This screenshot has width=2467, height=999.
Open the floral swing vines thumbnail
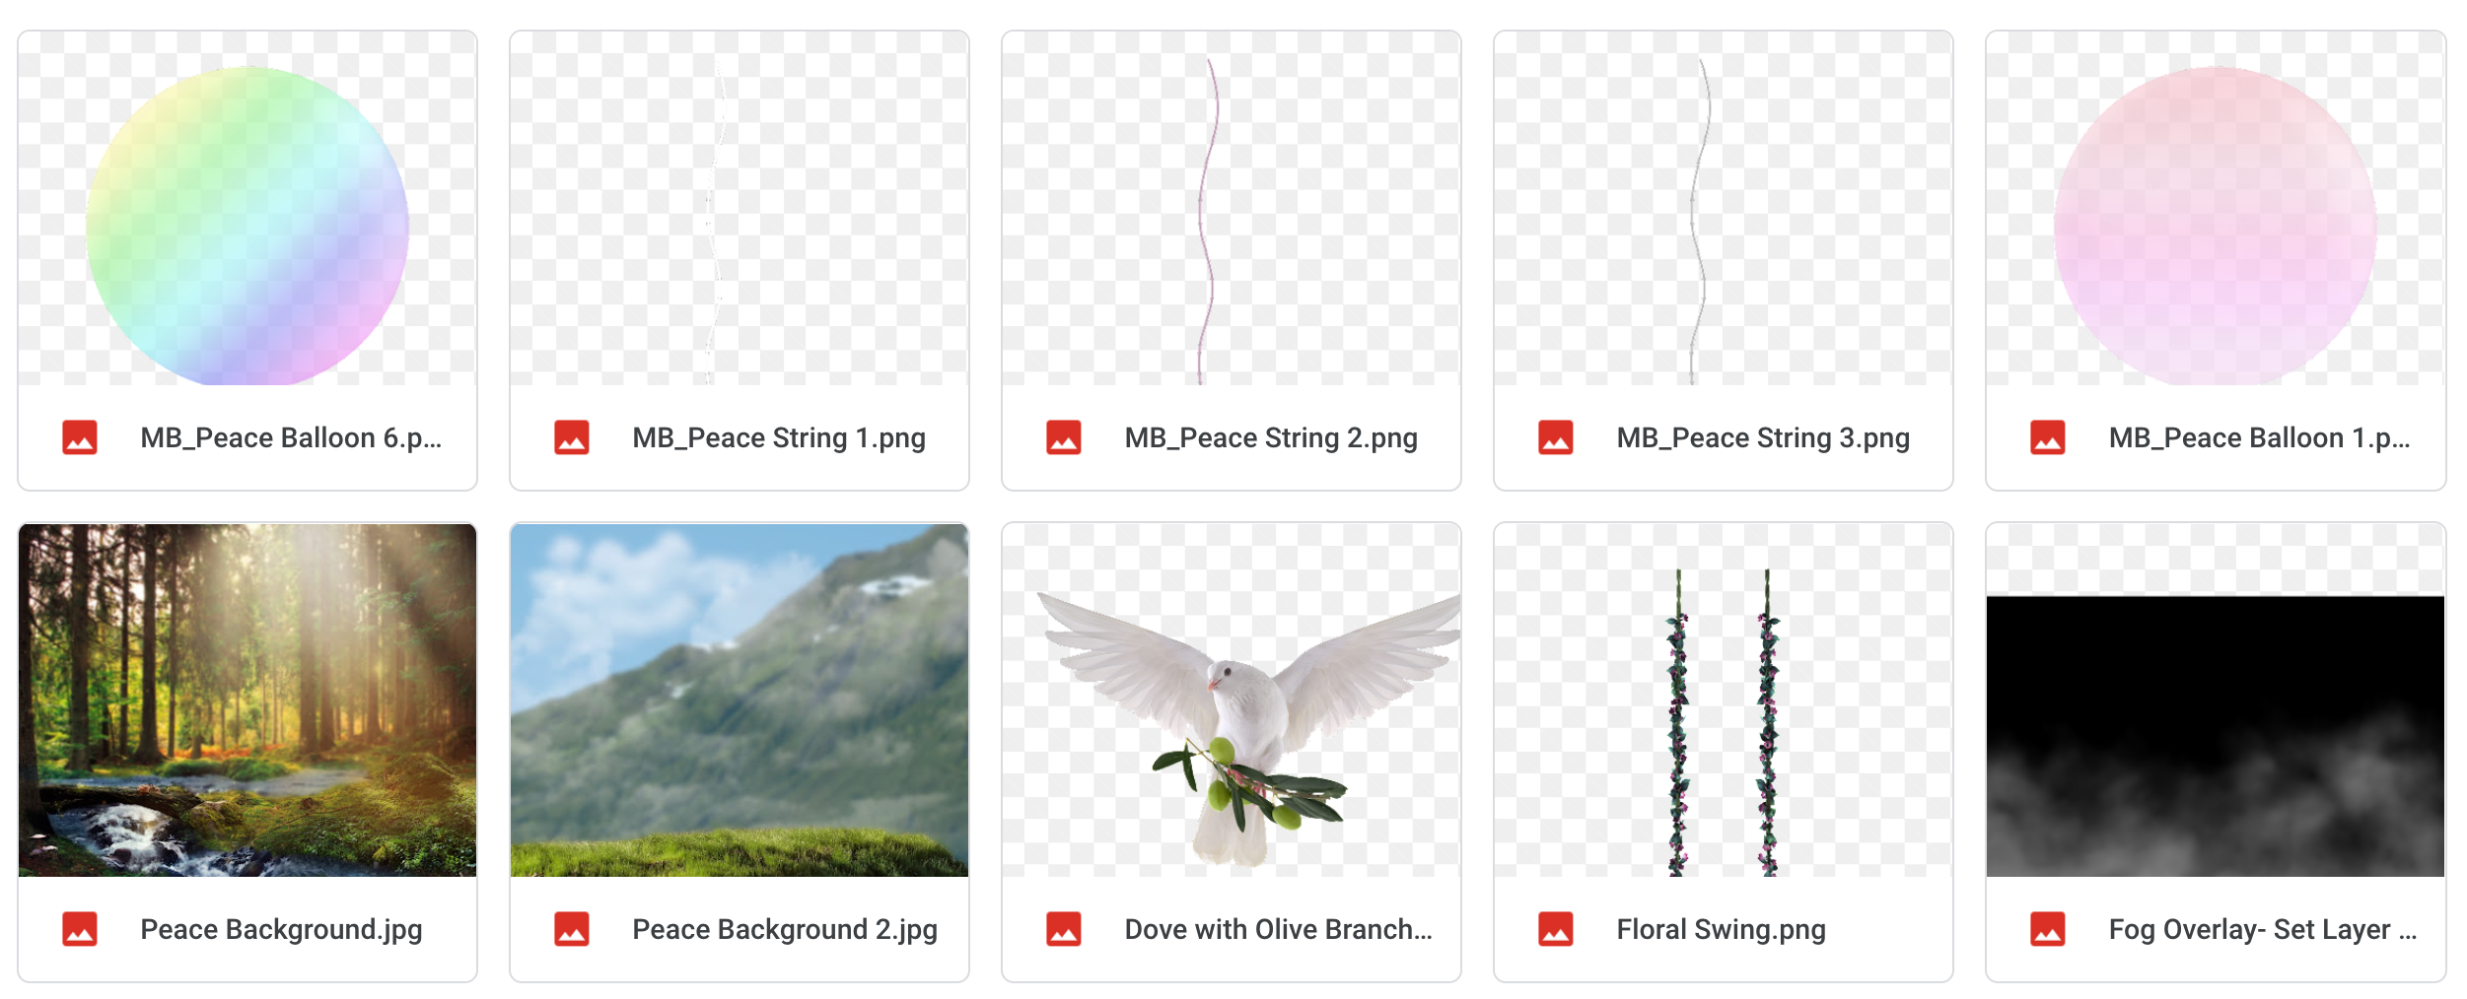(x=1724, y=699)
